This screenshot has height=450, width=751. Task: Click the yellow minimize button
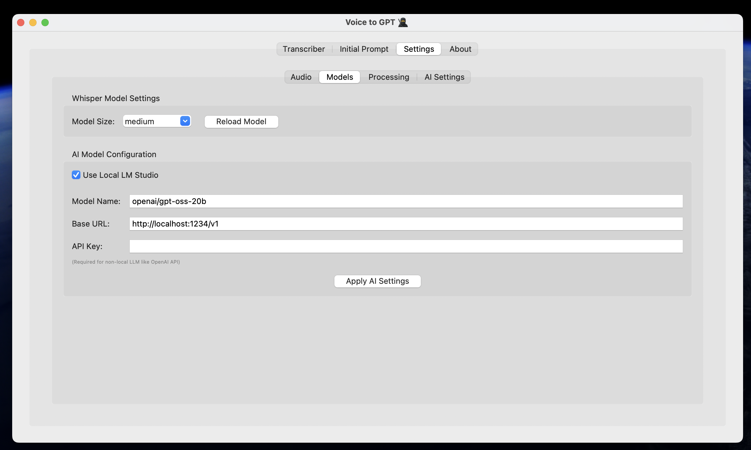point(33,22)
